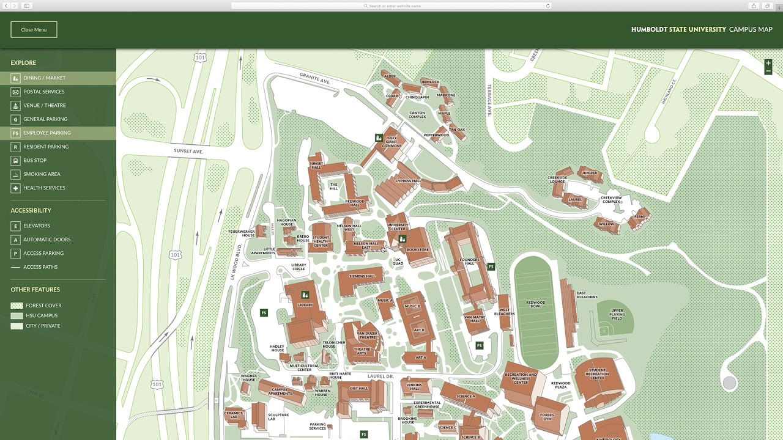Select the Bookstore building label
Viewport: 783px width, 440px height.
click(418, 249)
